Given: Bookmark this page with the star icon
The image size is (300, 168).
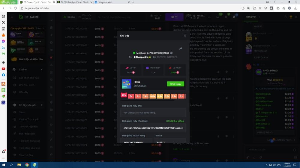Looking at the screenshot, I should click(260, 8).
